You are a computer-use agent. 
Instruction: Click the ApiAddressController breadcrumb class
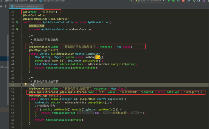(52, 1)
